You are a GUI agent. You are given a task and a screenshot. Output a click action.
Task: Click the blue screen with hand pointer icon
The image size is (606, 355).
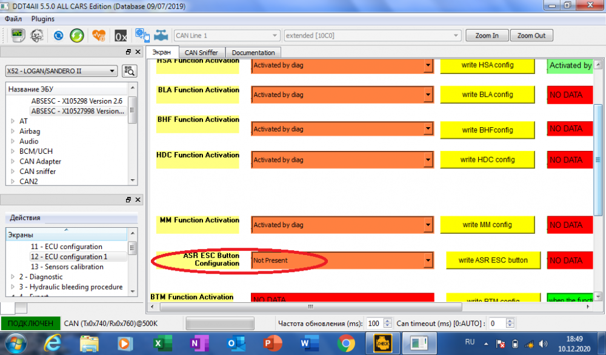(x=142, y=35)
